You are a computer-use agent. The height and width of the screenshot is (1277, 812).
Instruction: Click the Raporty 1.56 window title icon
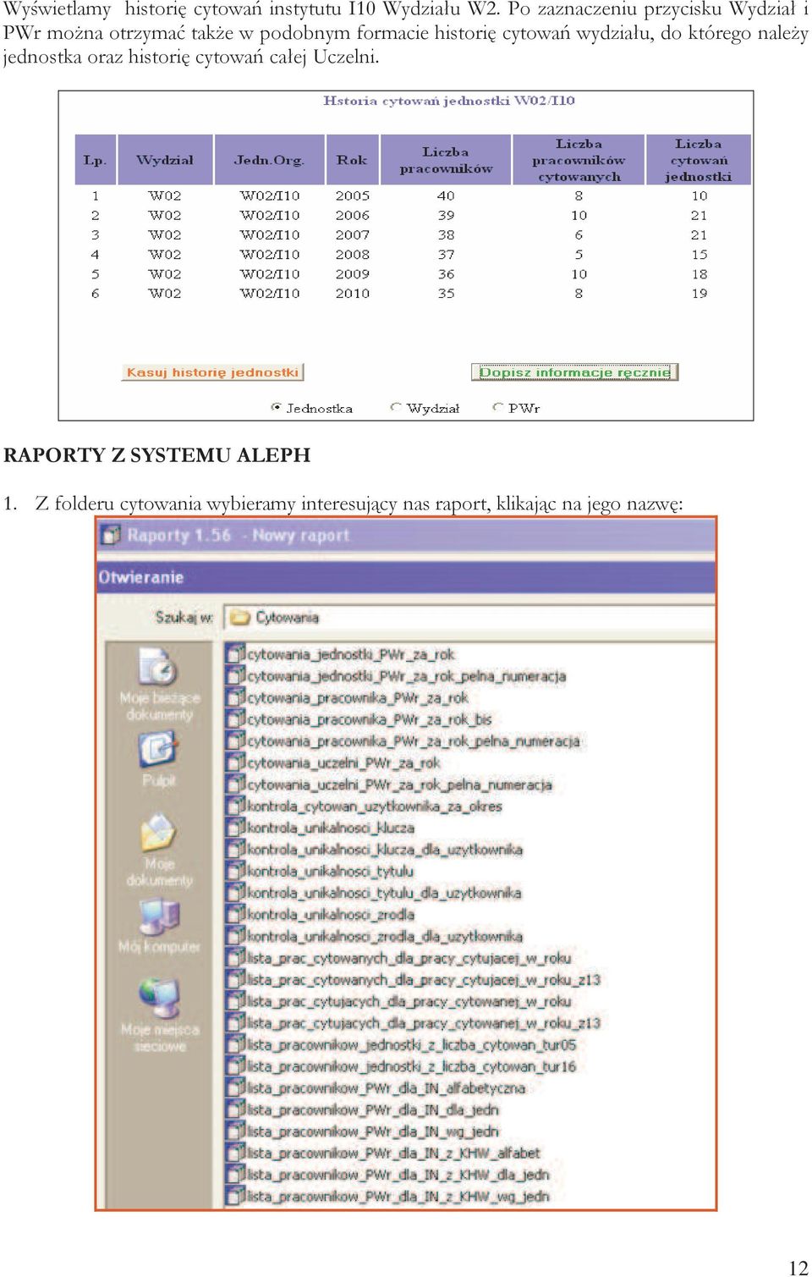[x=110, y=535]
